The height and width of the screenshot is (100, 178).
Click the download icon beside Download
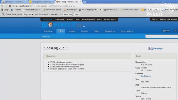click(x=150, y=49)
